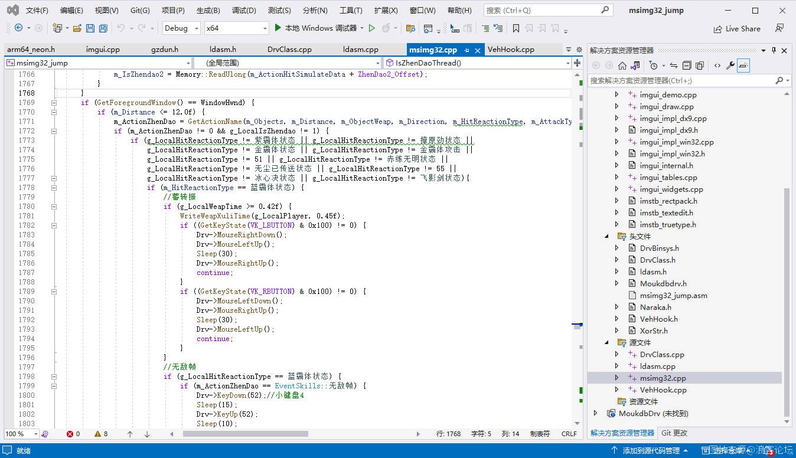Click the error count icon showing 0
This screenshot has width=796, height=458.
(70, 434)
